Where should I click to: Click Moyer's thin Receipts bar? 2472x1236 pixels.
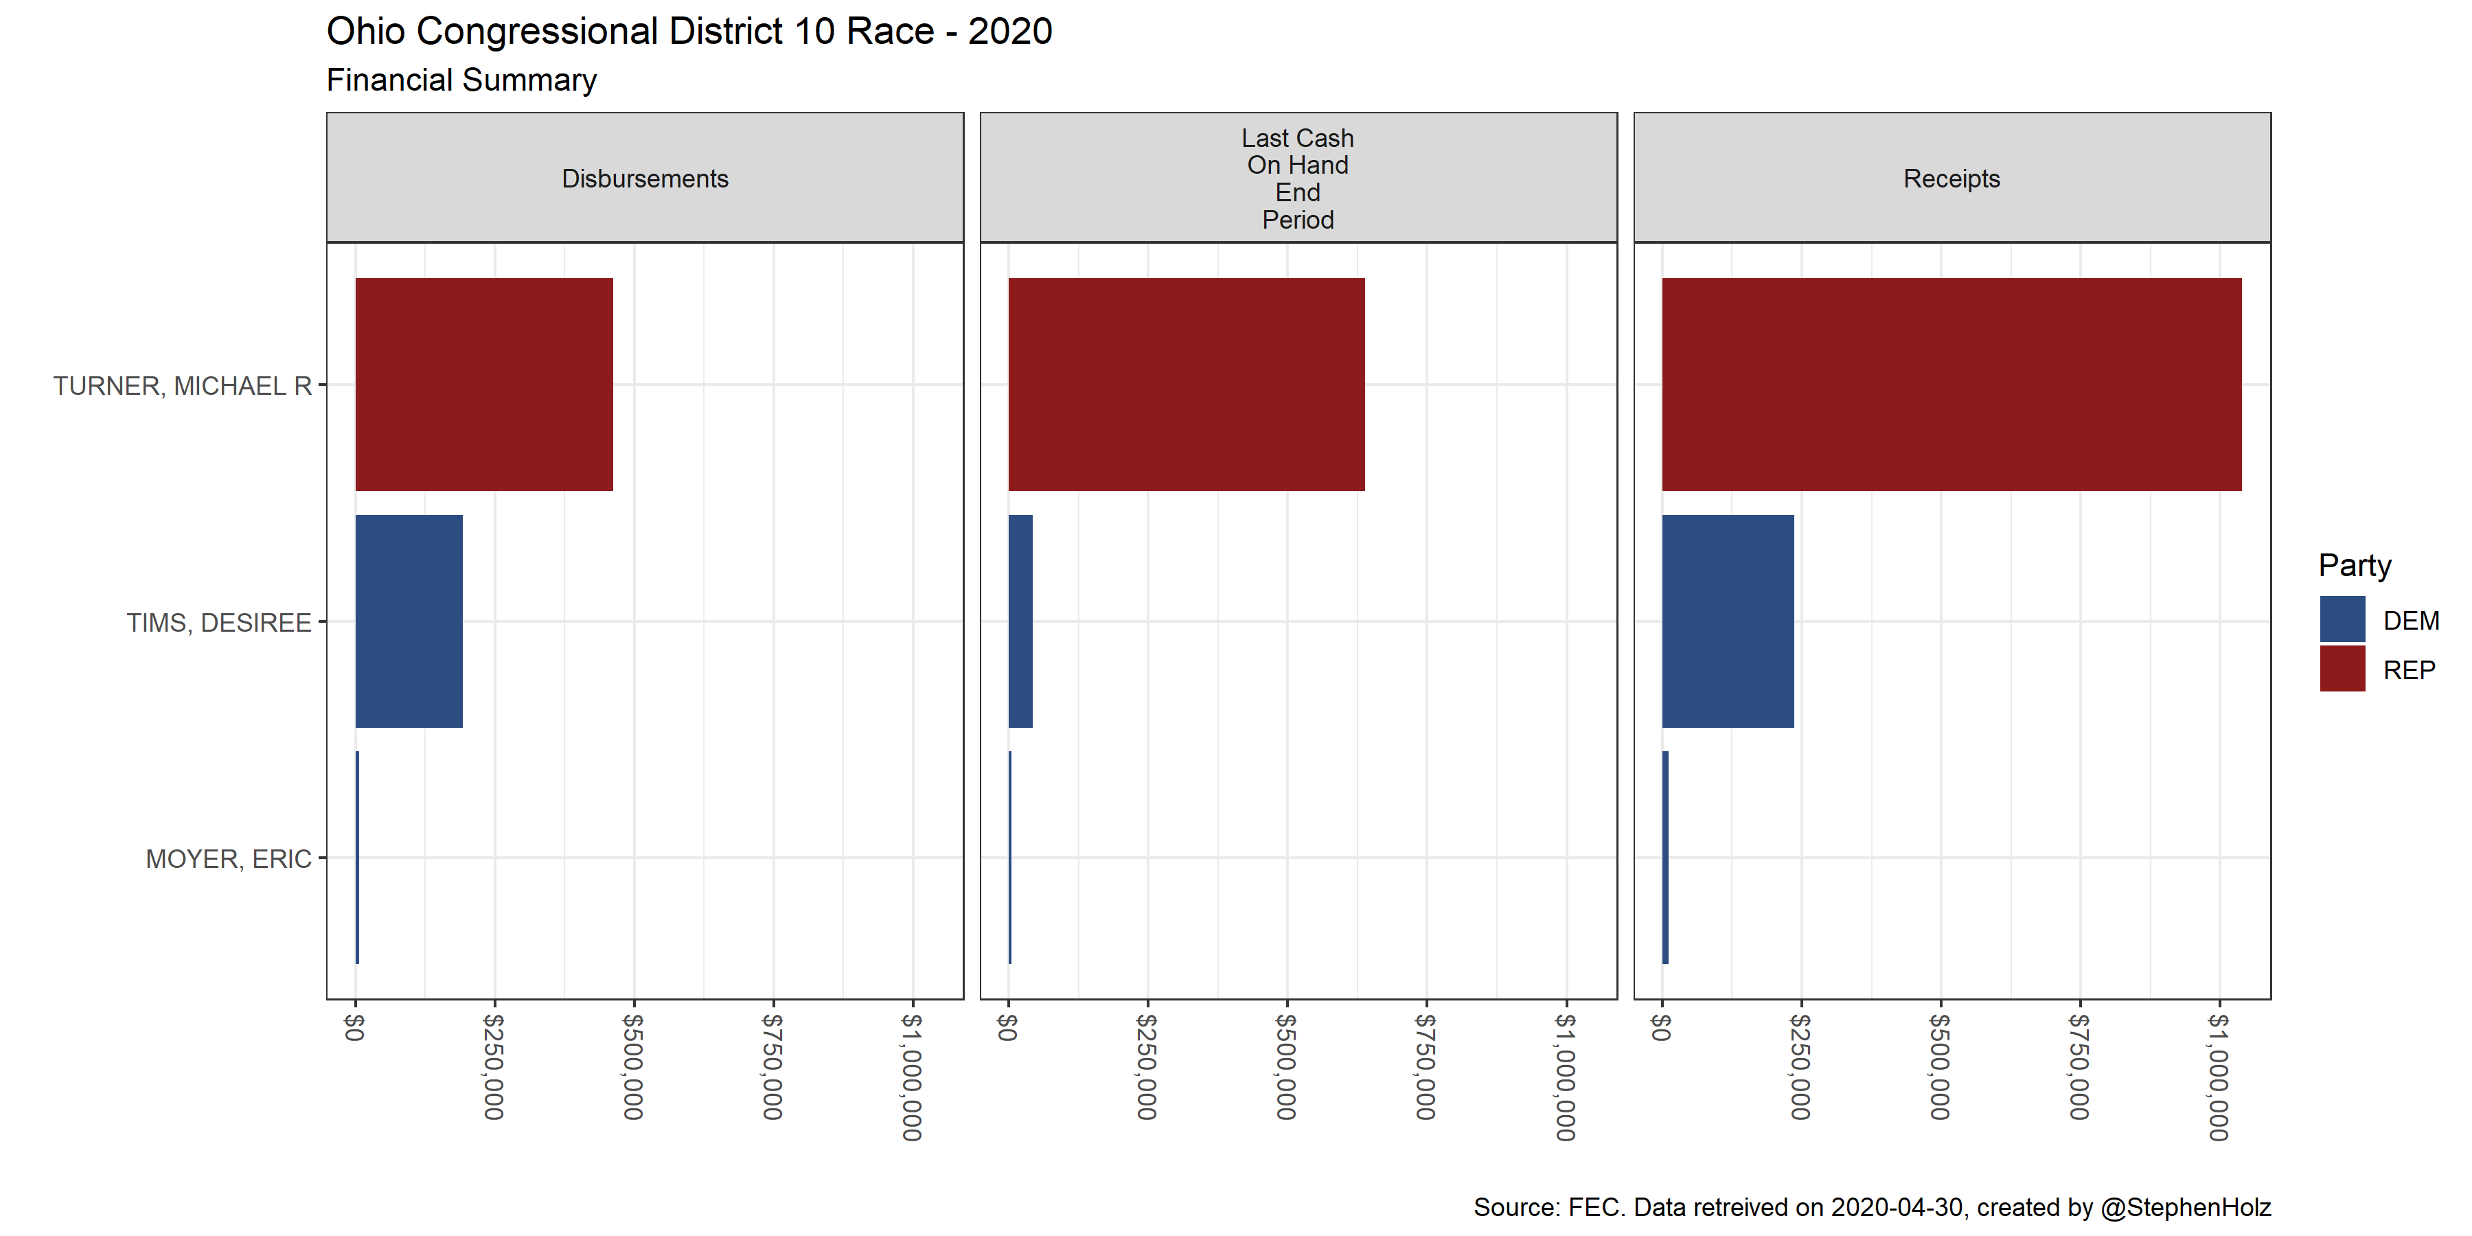tap(1665, 857)
